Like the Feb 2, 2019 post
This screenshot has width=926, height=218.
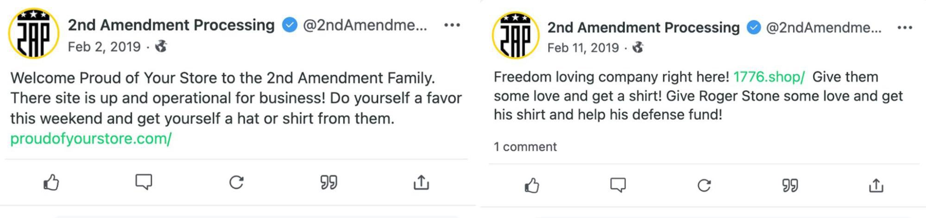click(x=51, y=182)
